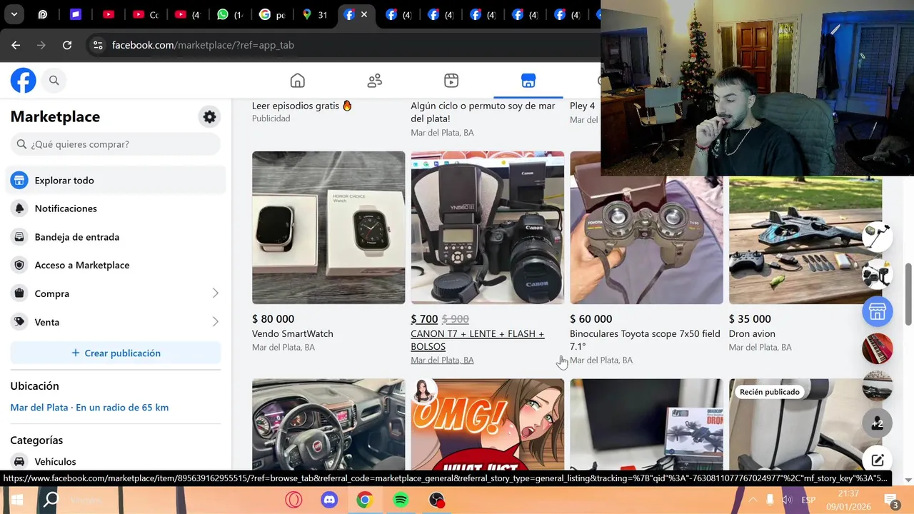Screen dimensions: 914x514
Task: Open the Vendo SmartWatch listing photo
Action: click(x=328, y=228)
